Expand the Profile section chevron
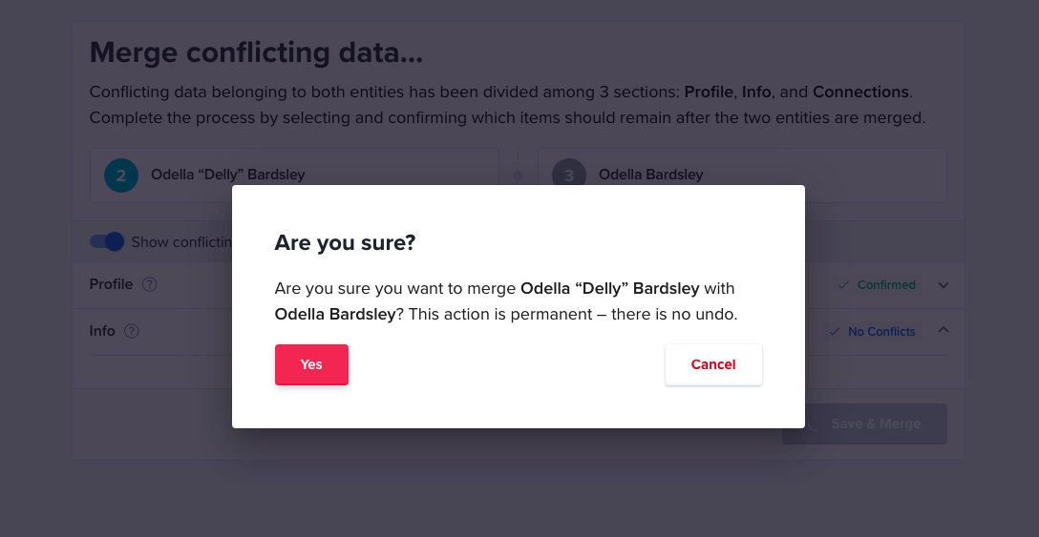1039x537 pixels. click(x=944, y=285)
